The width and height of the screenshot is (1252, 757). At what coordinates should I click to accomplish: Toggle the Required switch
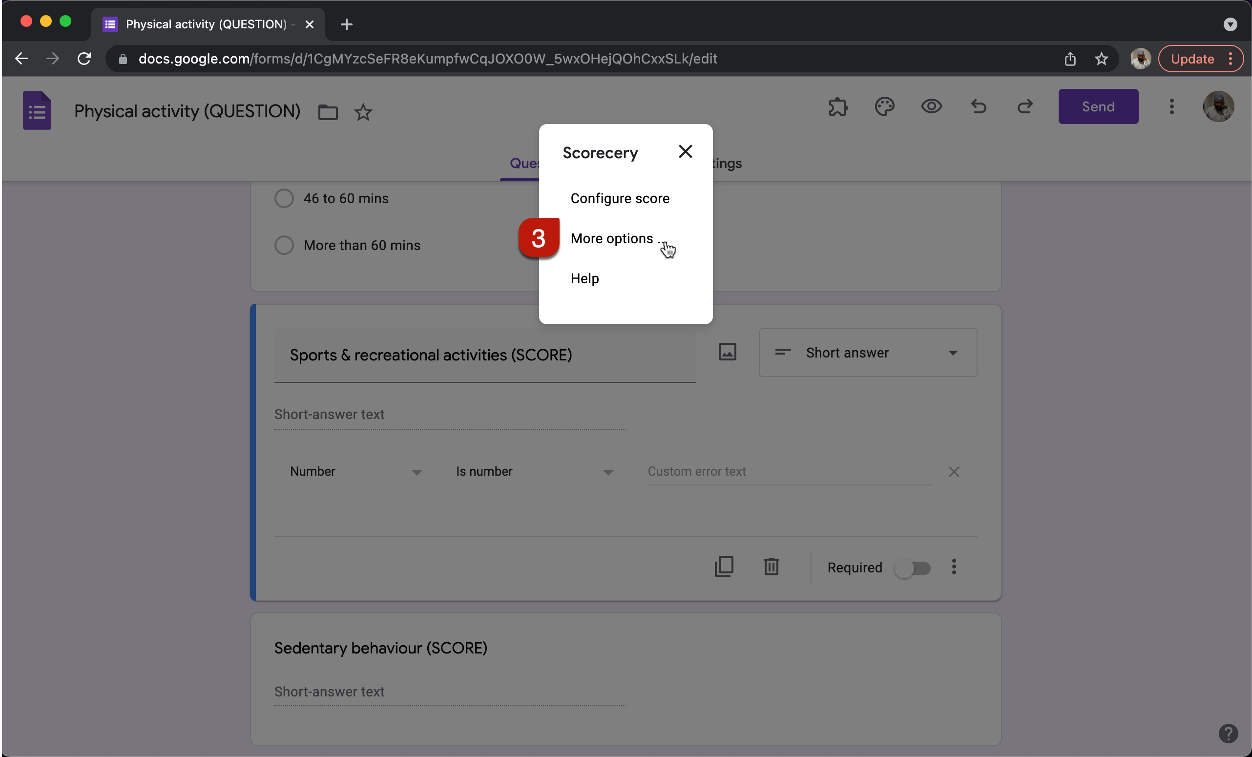(913, 568)
